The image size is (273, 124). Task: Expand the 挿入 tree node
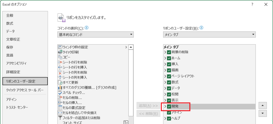165,64
